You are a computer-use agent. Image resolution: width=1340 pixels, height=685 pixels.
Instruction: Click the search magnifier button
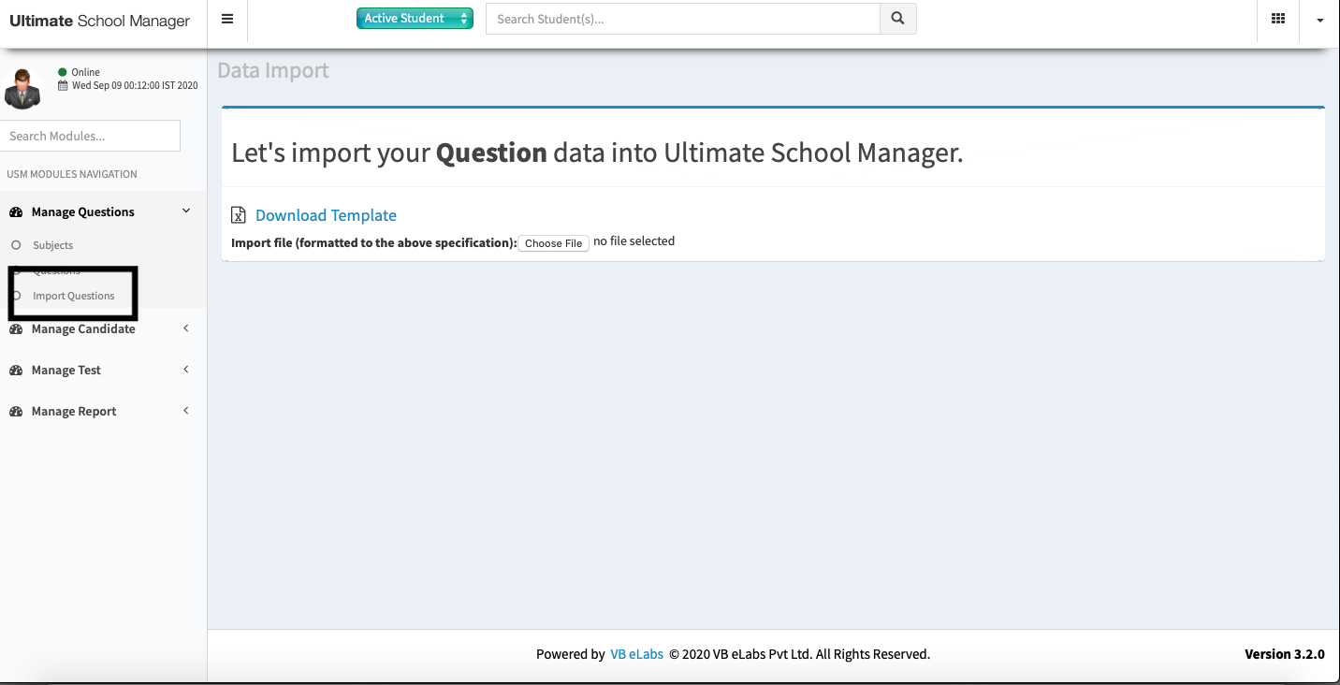tap(897, 19)
